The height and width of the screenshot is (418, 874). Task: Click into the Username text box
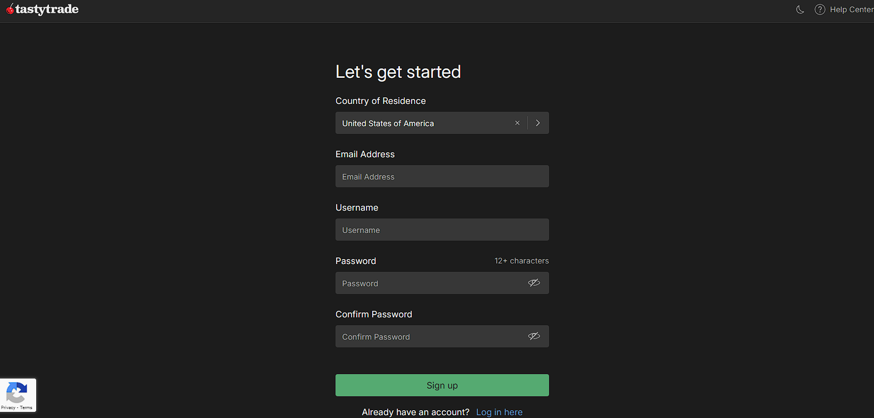point(442,230)
